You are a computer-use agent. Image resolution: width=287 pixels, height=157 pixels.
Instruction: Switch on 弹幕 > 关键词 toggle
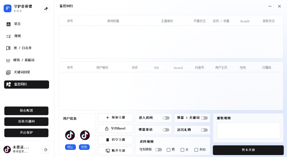[204, 118]
